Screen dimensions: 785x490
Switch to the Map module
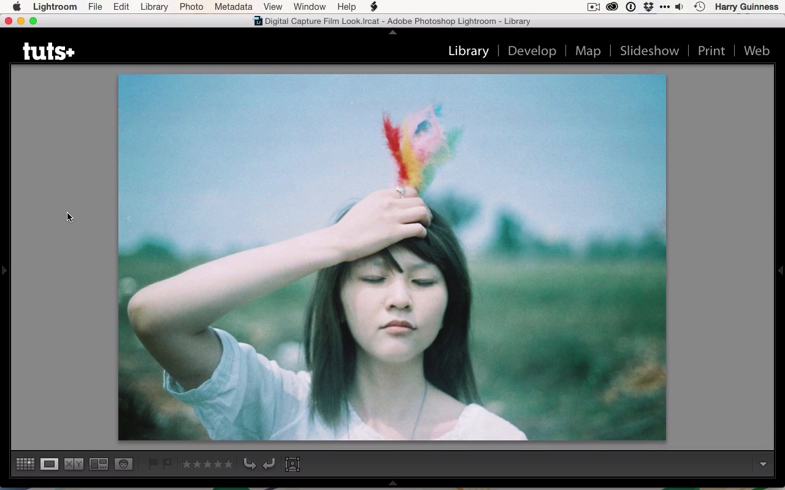(x=588, y=51)
